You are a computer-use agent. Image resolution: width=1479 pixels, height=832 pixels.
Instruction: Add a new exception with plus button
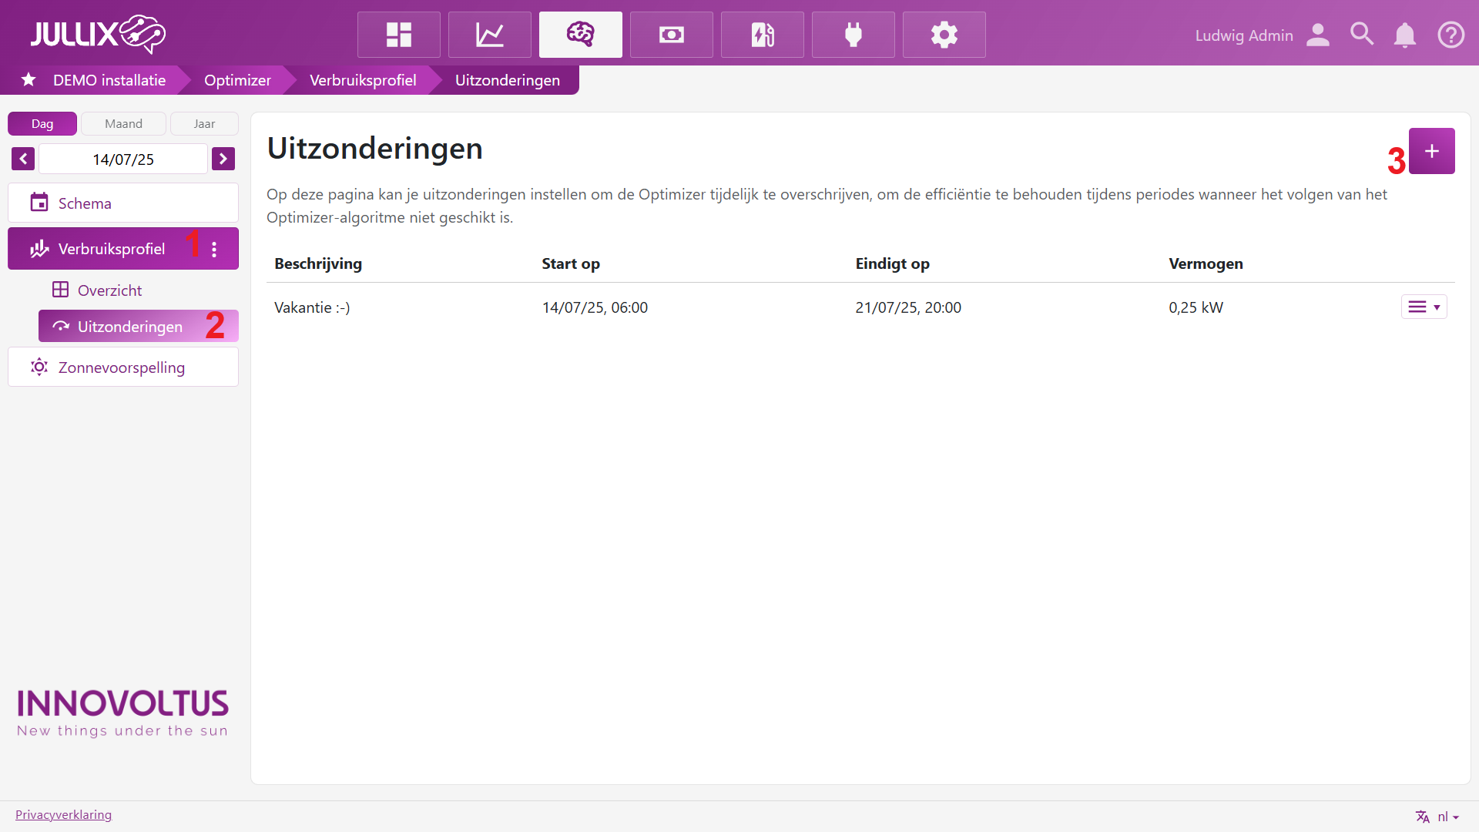1431,151
